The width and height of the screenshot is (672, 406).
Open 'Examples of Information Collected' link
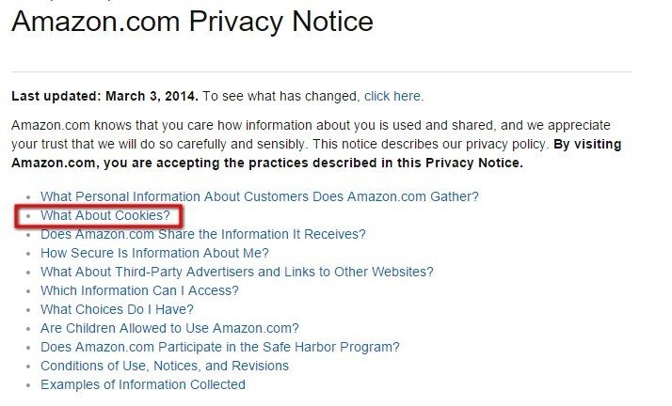click(143, 385)
